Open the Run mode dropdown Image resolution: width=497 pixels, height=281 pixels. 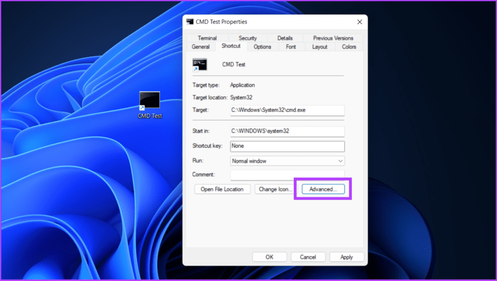[x=287, y=161]
